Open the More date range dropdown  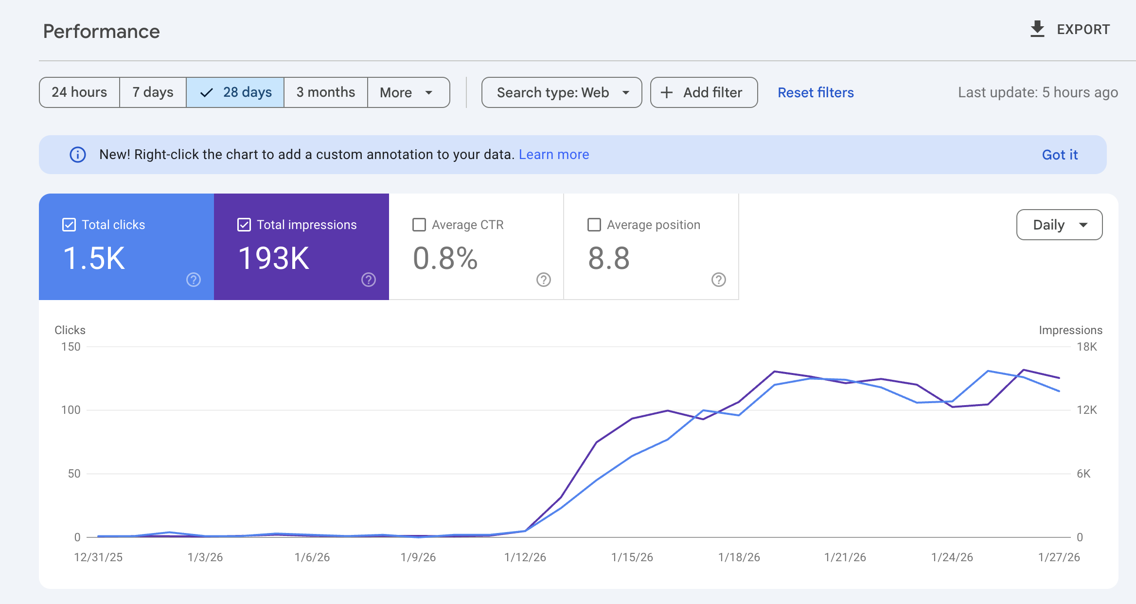(x=408, y=92)
